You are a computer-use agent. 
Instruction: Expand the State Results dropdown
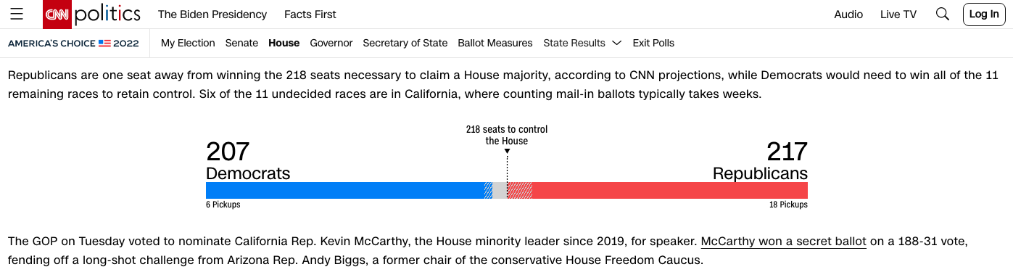(x=582, y=43)
